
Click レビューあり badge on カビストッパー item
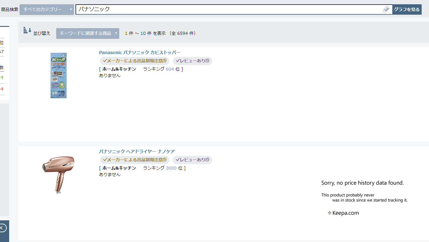pos(192,61)
